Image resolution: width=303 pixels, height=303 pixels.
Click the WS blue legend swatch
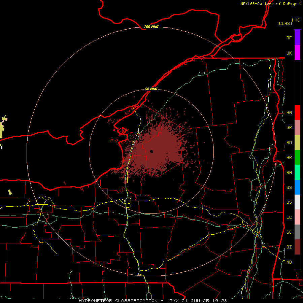click(297, 187)
